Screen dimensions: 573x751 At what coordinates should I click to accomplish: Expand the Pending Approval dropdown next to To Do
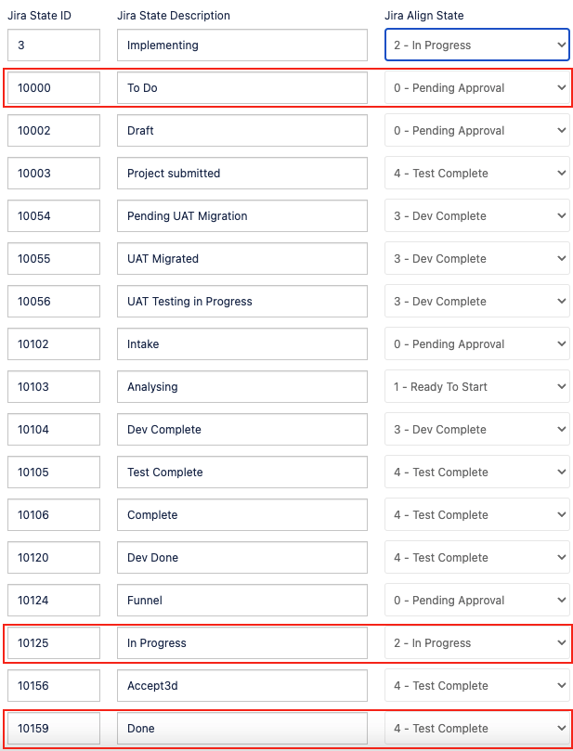pyautogui.click(x=476, y=87)
